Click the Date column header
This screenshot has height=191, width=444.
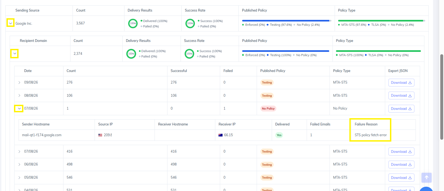pyautogui.click(x=28, y=71)
